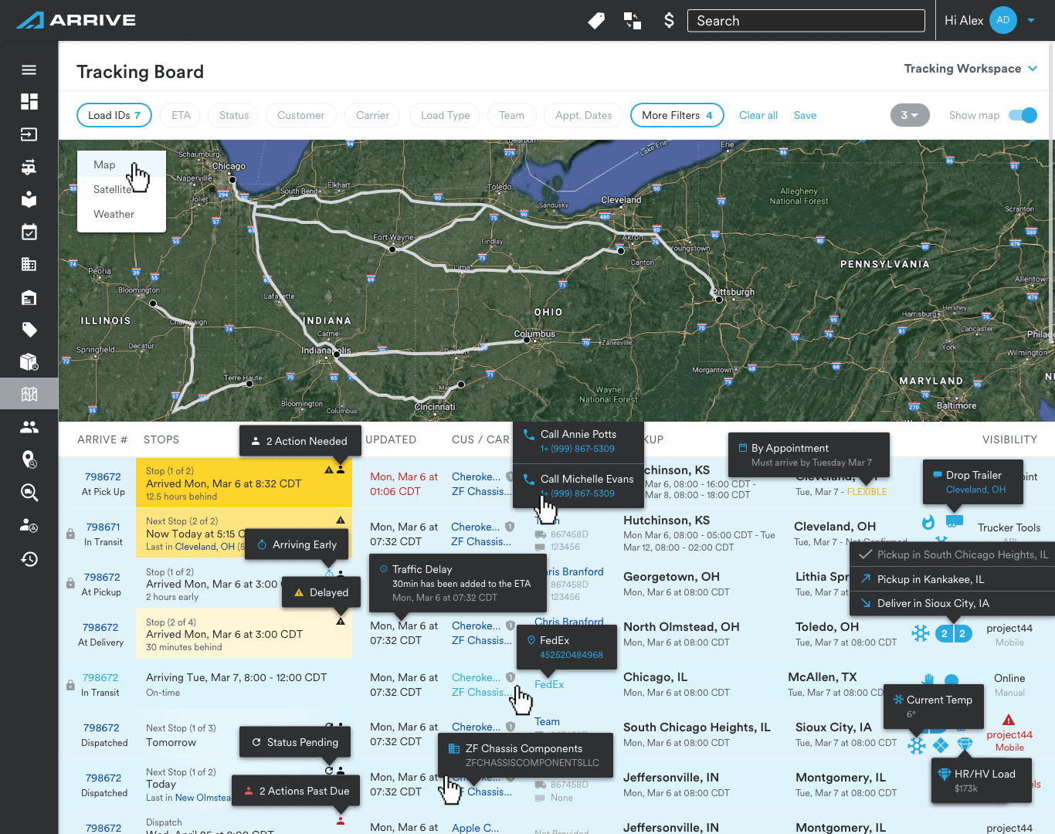Open load 798671 link
Screen dimensions: 1055x834
[x=103, y=527]
